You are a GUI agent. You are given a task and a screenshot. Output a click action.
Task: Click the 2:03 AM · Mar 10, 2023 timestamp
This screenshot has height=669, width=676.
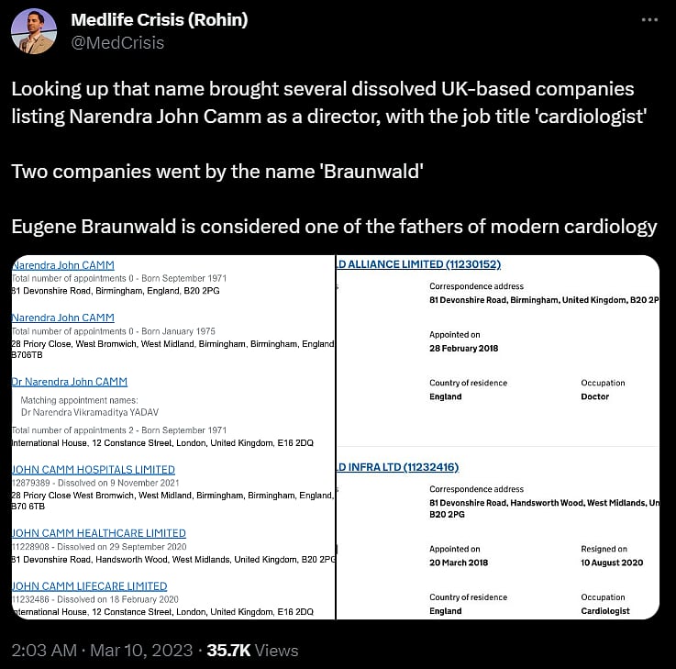(102, 651)
